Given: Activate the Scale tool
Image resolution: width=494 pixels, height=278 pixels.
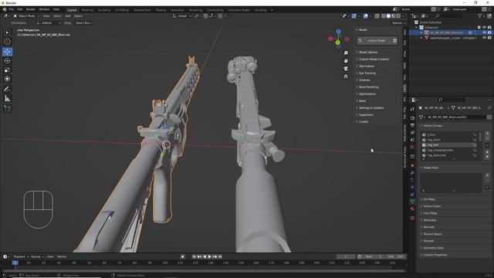Looking at the screenshot, I should coord(7,70).
